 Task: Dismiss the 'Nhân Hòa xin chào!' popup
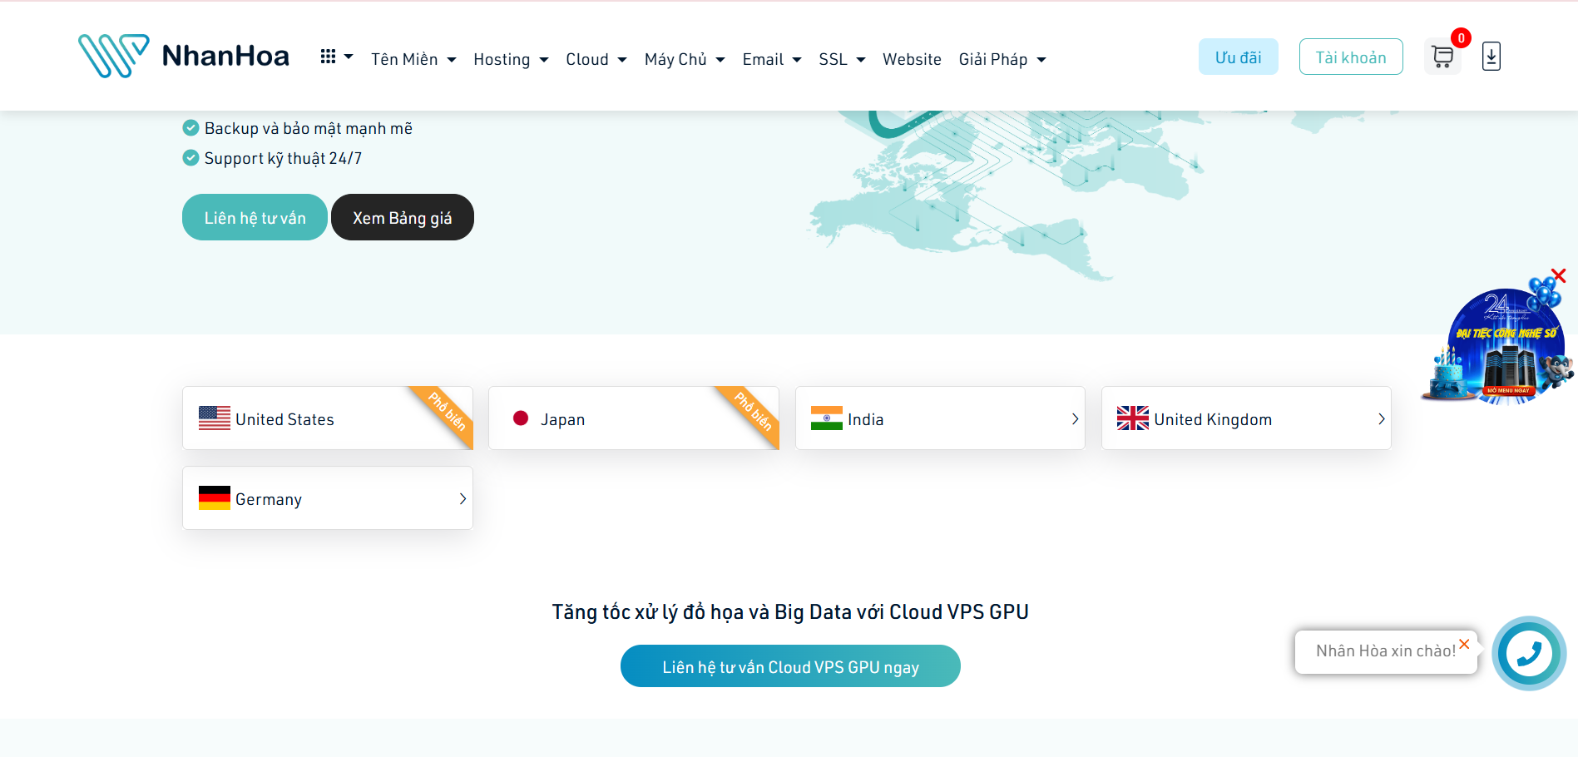[x=1464, y=644]
